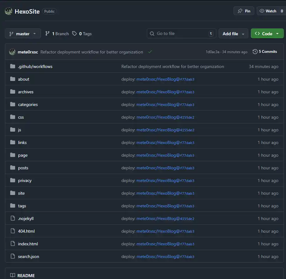Screen dimensions: 286x279
Task: Open commit hash 1d0ac3a
Action: 212,52
